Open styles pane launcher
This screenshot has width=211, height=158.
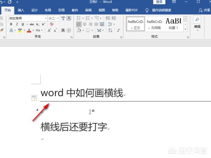pyautogui.click(x=188, y=37)
